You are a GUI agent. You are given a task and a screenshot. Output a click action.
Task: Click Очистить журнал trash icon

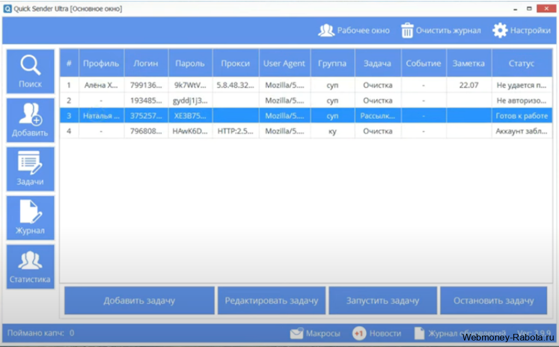tap(407, 31)
